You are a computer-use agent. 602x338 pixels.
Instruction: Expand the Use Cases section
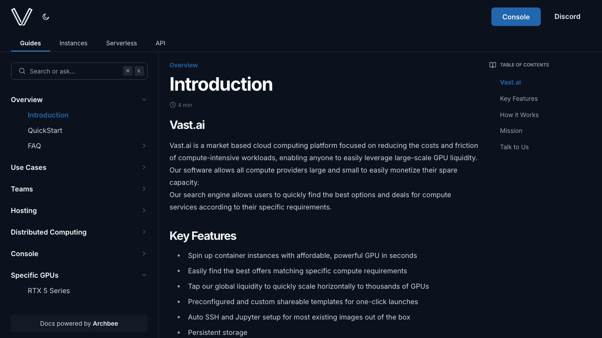point(144,167)
